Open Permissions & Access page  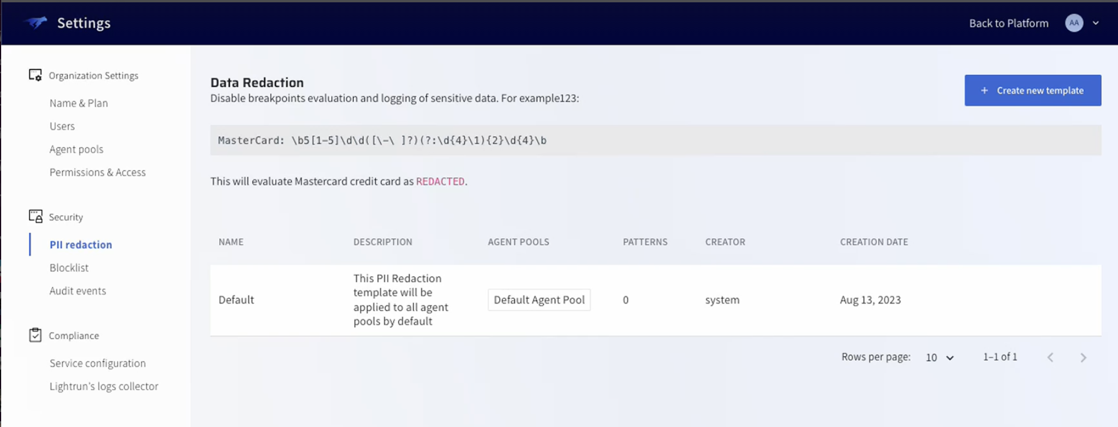[x=97, y=173]
